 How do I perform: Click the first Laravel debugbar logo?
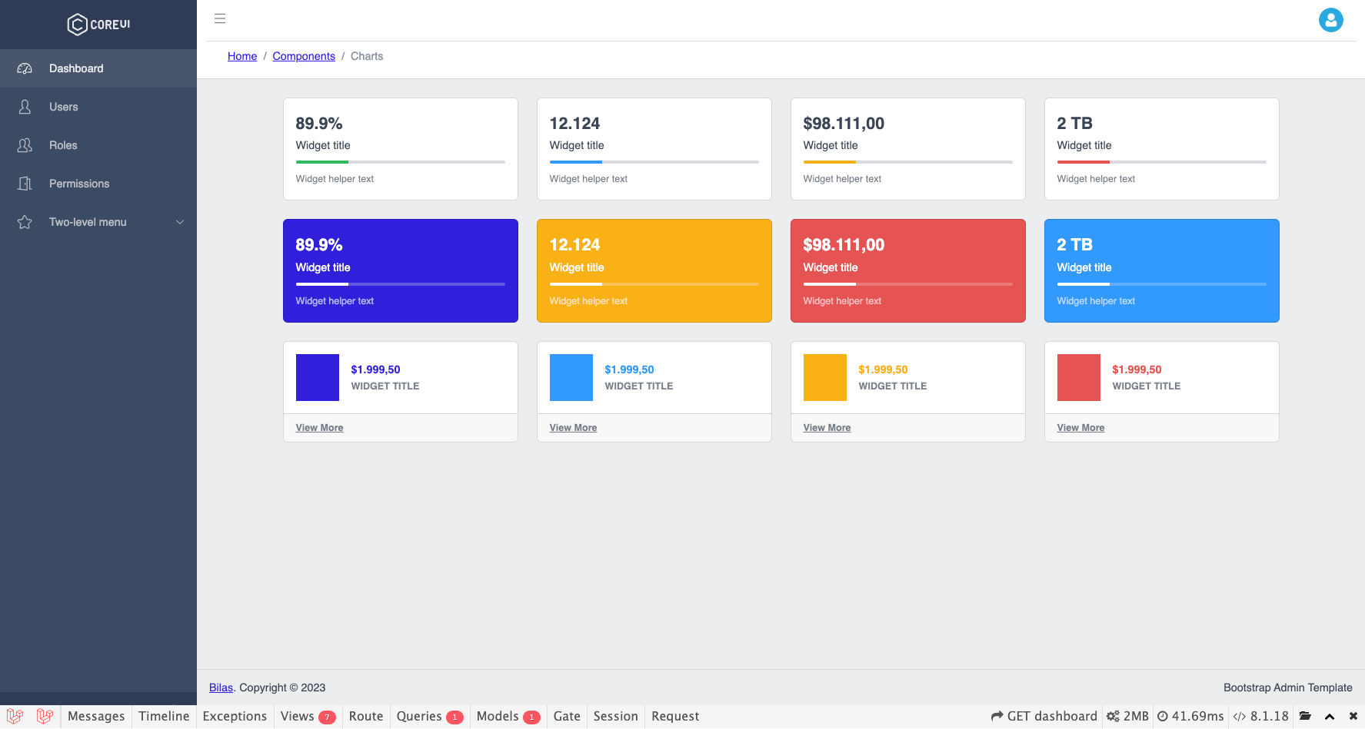pyautogui.click(x=15, y=716)
